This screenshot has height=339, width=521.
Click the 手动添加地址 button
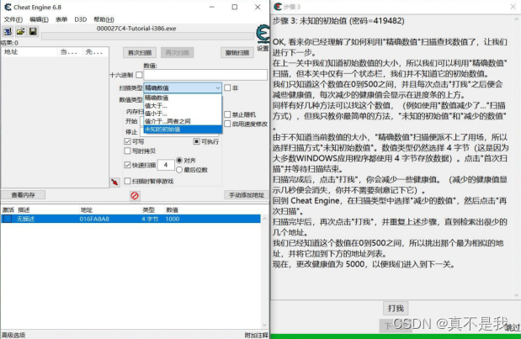(x=247, y=195)
